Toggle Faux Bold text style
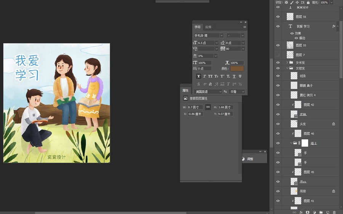This screenshot has height=214, width=343. coord(199,76)
